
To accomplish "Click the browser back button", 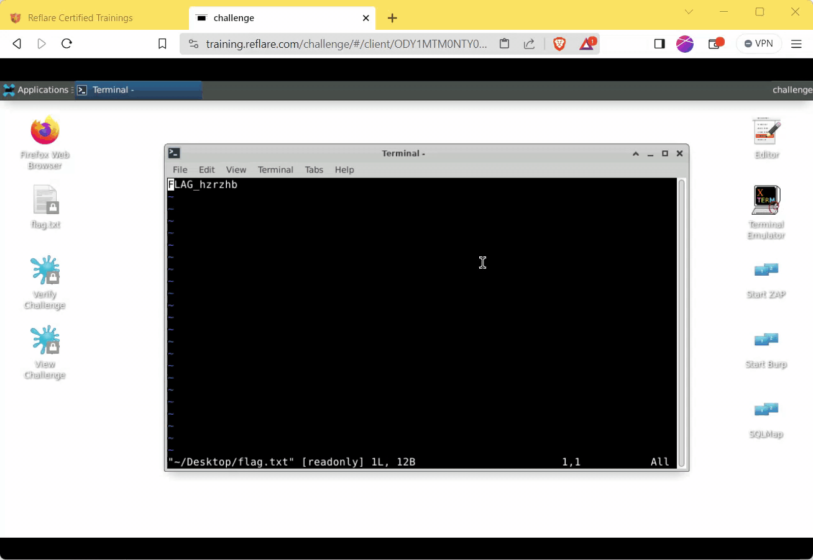I will point(17,43).
